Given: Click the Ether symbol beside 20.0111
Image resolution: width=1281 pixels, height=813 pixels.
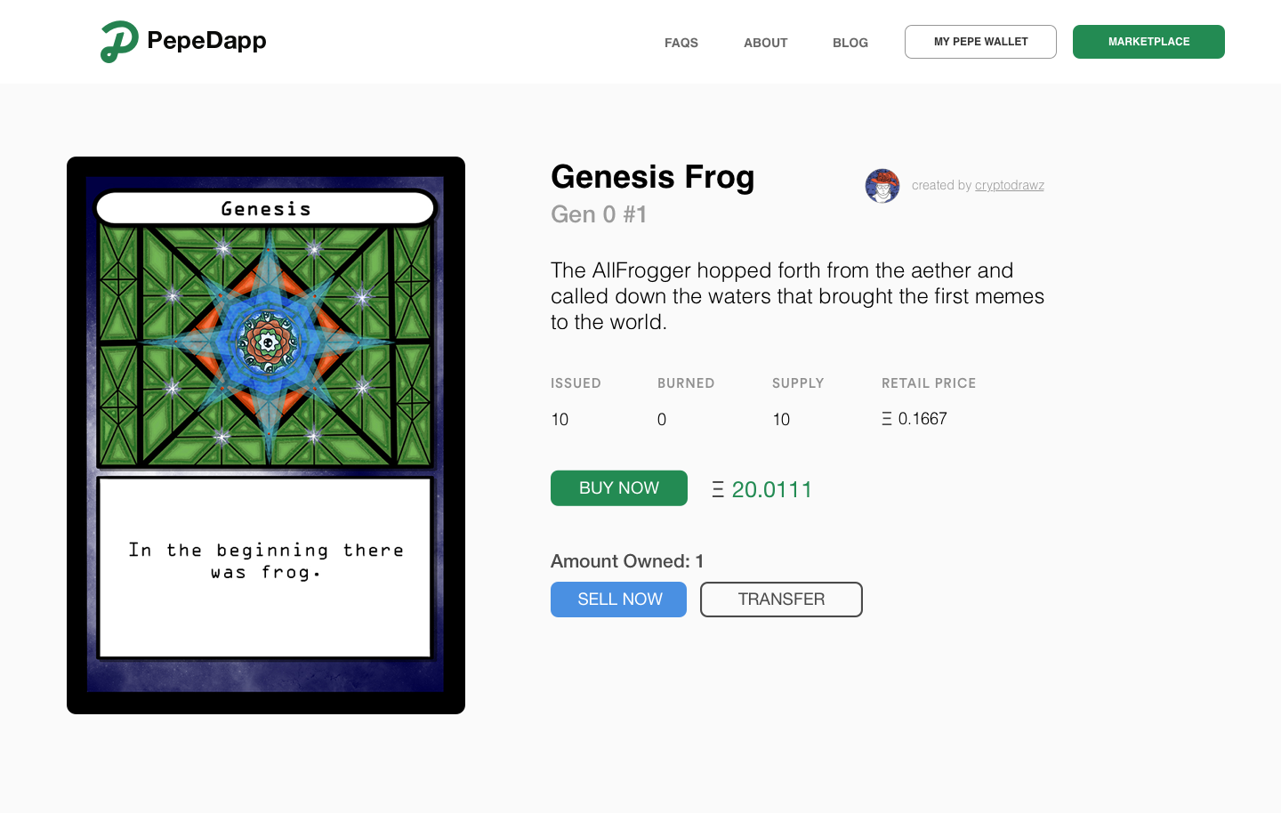Looking at the screenshot, I should click(x=718, y=490).
